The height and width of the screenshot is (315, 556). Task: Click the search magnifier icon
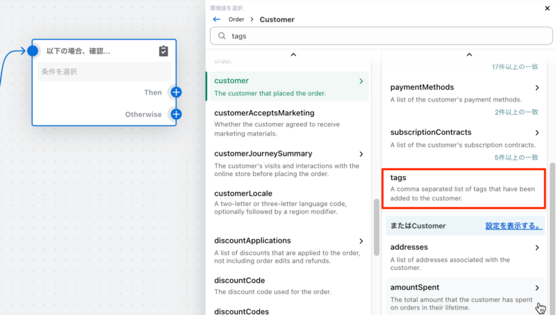(x=222, y=36)
